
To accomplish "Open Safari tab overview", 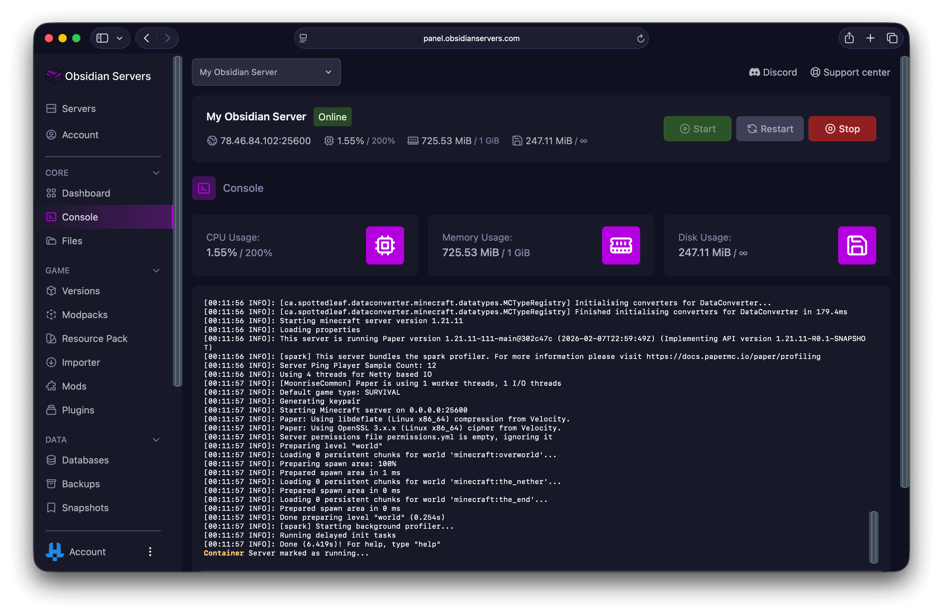I will [x=892, y=38].
